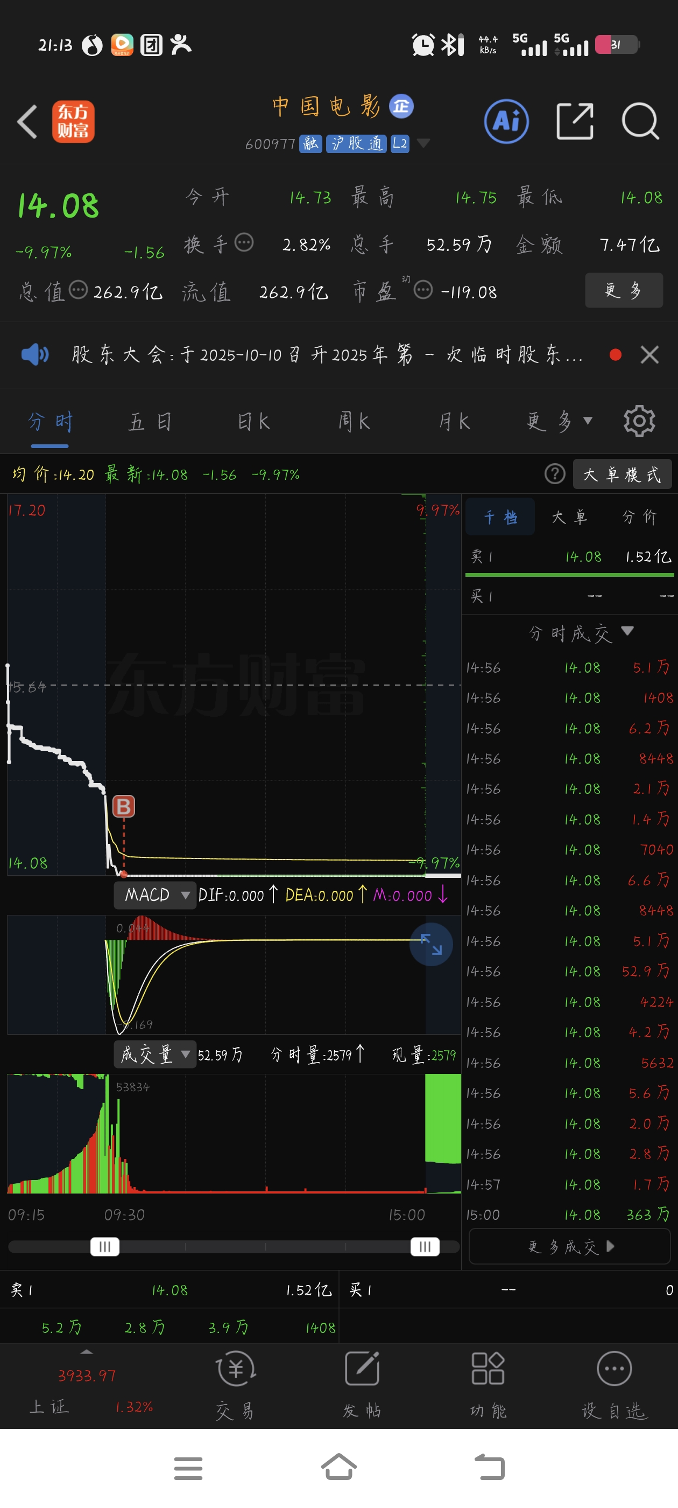Tap info icon next to 总值

[79, 290]
